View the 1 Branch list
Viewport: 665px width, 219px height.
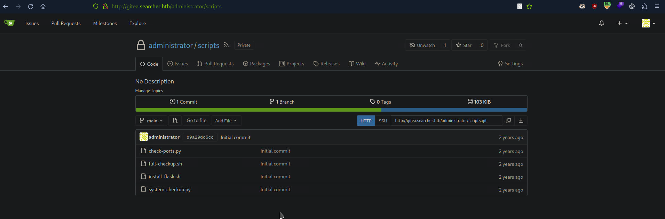[282, 102]
